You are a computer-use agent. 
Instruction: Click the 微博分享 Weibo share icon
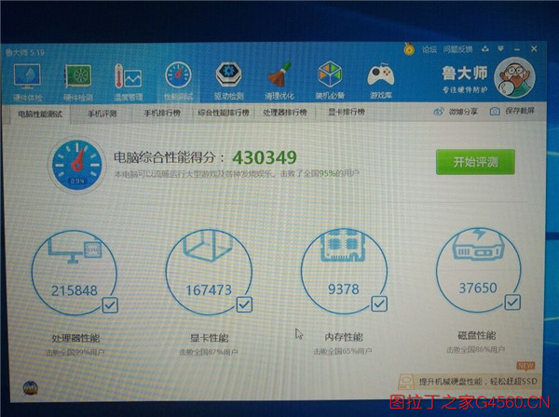[438, 112]
